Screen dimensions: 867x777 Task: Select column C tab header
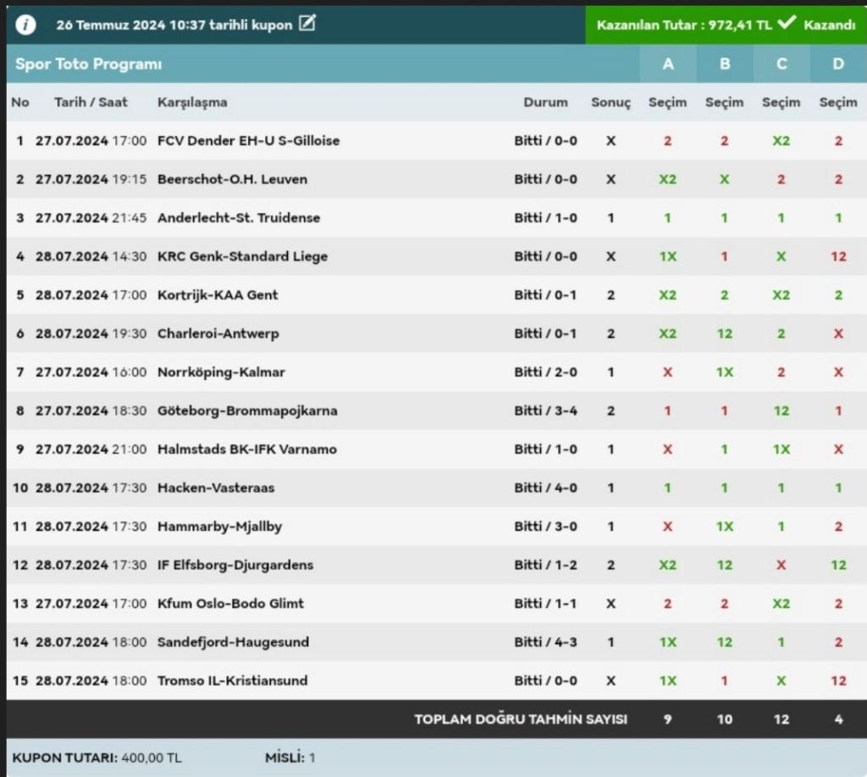point(781,64)
